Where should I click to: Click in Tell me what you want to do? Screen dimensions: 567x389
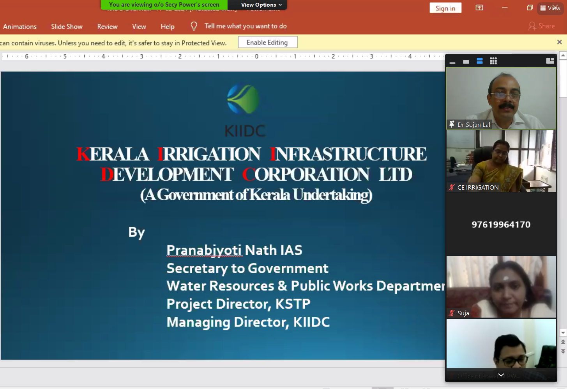[x=246, y=26]
